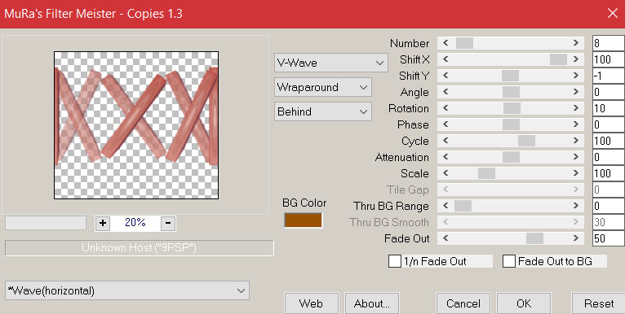
Task: Click the Number slider left arrow
Action: tap(445, 43)
